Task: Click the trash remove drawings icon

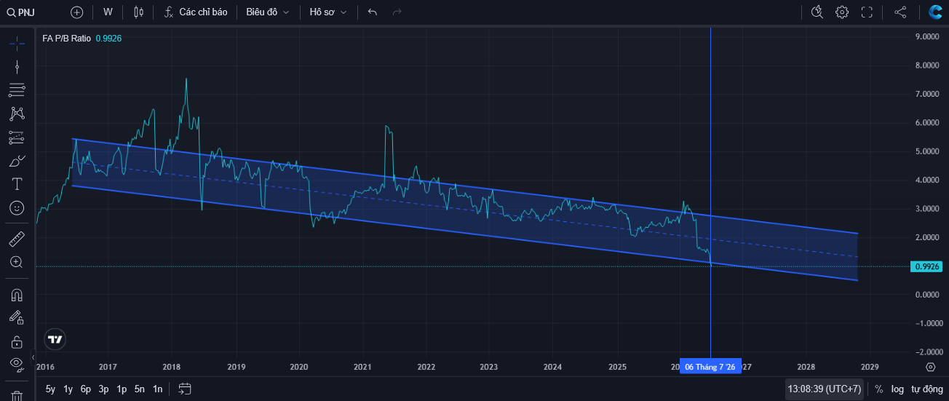Action: tap(17, 395)
